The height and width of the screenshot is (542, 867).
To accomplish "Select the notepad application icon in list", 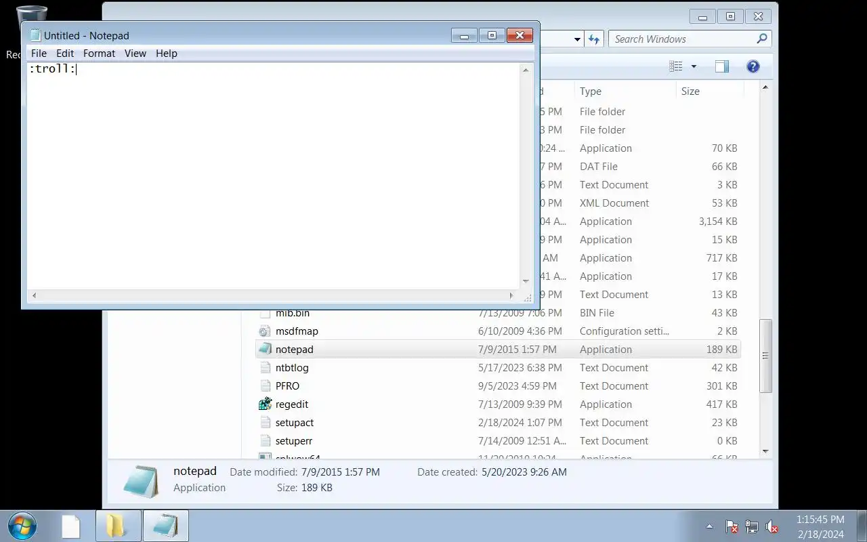I will pos(265,350).
